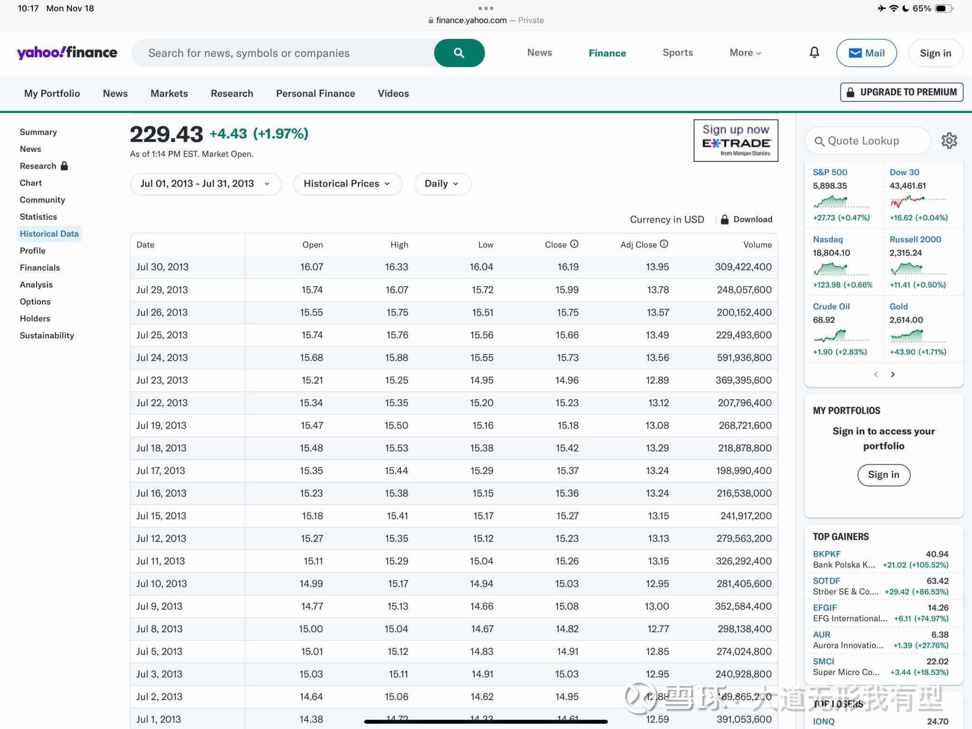This screenshot has height=729, width=972.
Task: Select Financials in the sidebar
Action: (x=40, y=268)
